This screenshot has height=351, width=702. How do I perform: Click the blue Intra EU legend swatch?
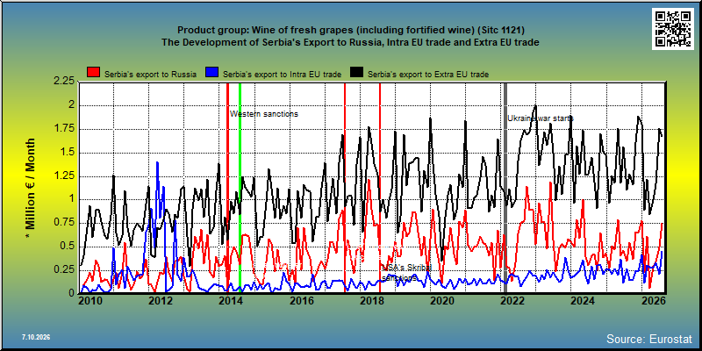(x=211, y=73)
